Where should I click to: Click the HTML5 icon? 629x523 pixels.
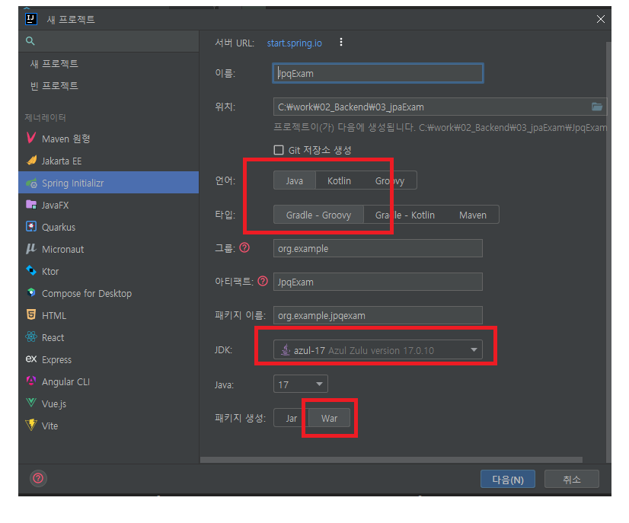[31, 315]
